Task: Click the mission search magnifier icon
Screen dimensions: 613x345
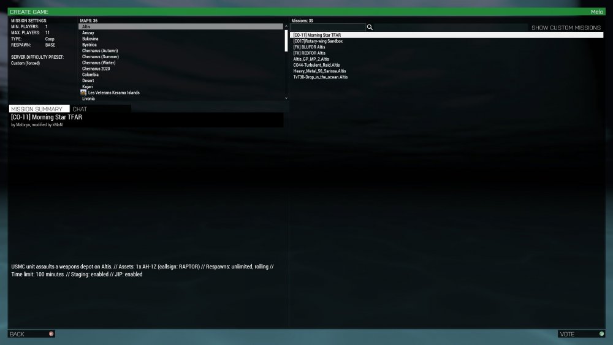Action: point(370,28)
